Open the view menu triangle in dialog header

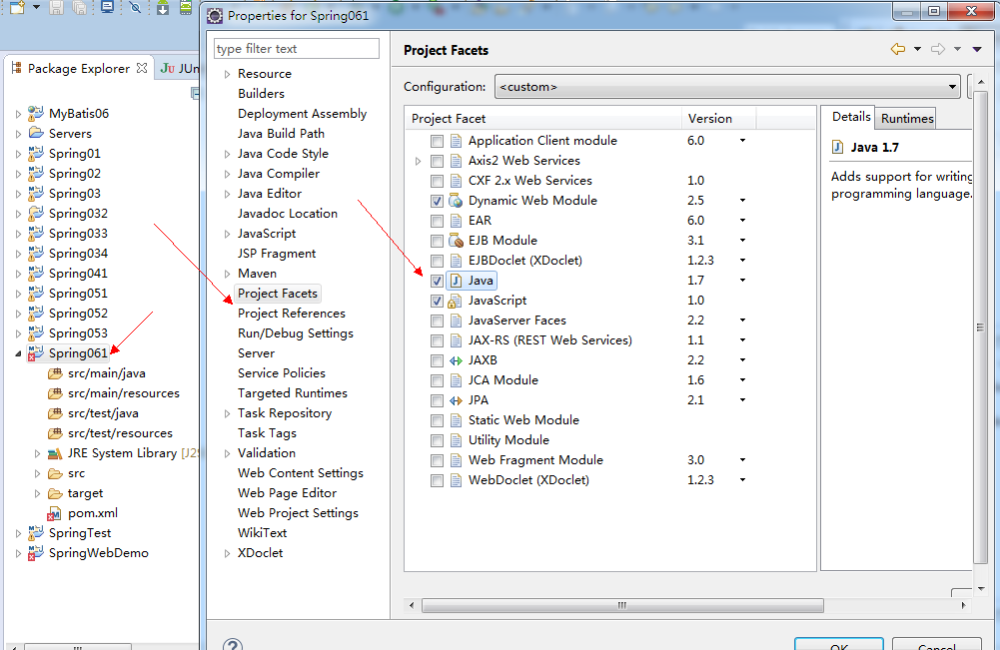976,49
